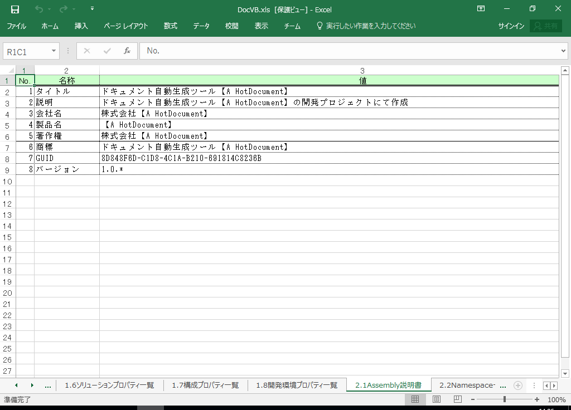Click sheet tab scroll right arrow
Screen dimensions: 571x410
(x=32, y=385)
